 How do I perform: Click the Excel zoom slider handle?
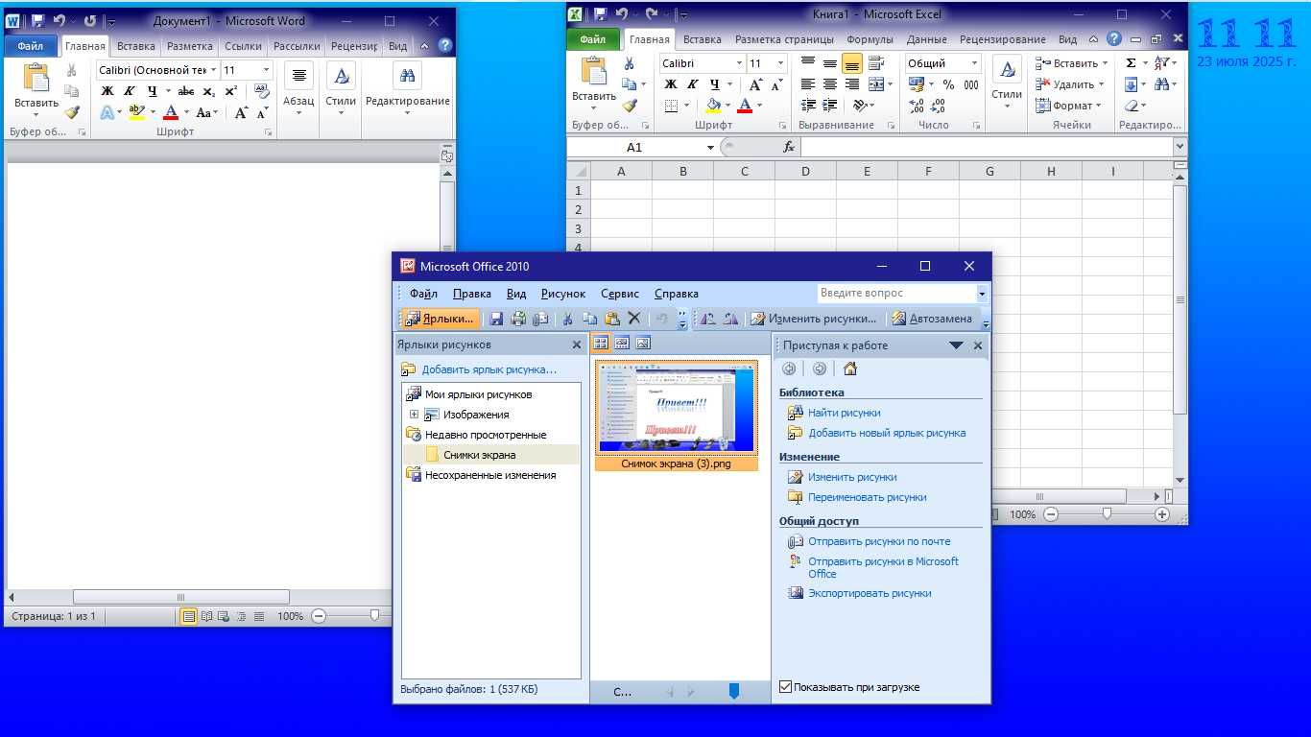(x=1107, y=514)
